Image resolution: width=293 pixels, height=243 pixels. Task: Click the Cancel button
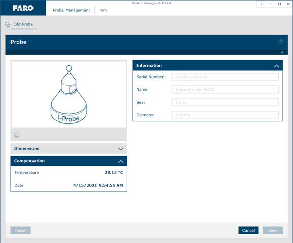(x=248, y=230)
